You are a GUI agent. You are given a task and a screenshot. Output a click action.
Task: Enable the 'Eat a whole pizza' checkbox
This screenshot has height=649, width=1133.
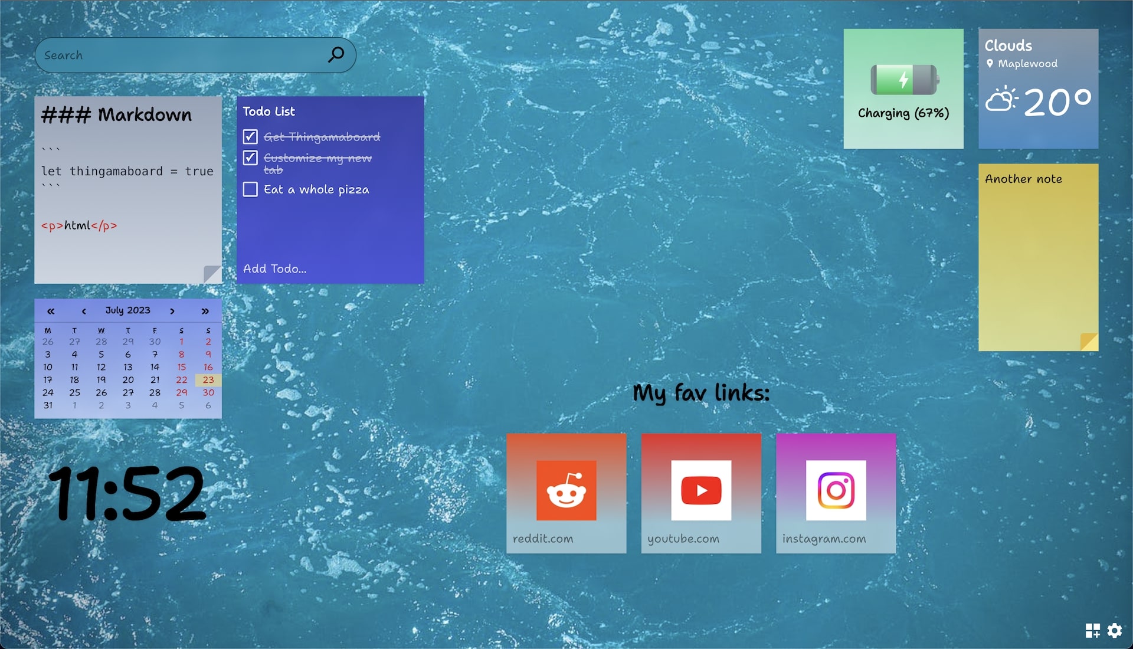[250, 189]
